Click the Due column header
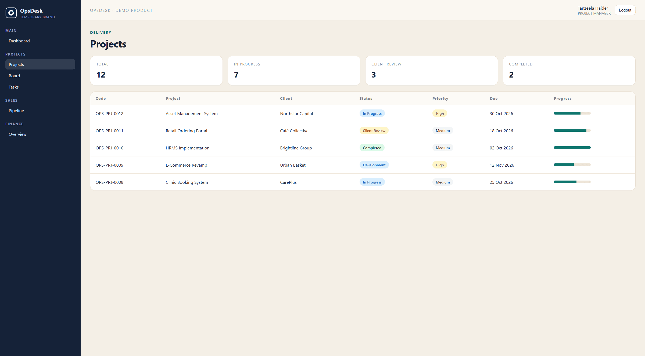The width and height of the screenshot is (645, 356). pos(494,98)
